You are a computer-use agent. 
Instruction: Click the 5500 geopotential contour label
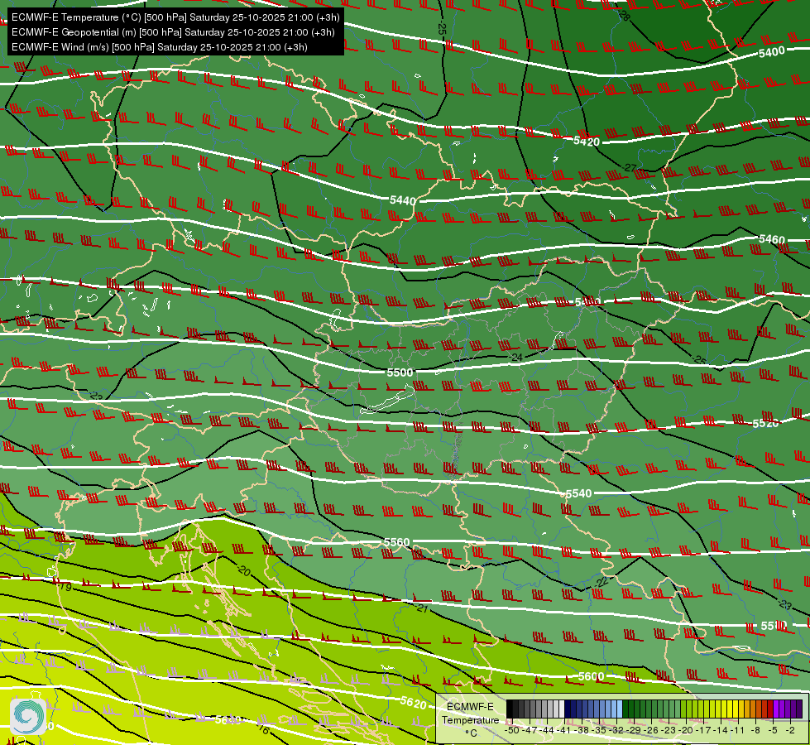[400, 372]
